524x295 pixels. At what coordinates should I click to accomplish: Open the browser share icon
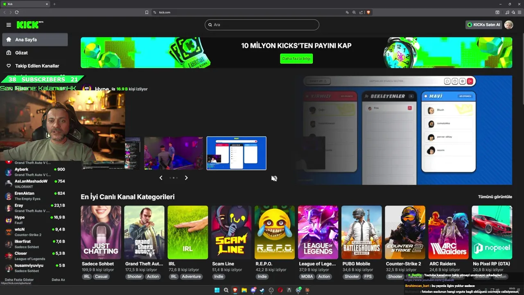click(361, 12)
